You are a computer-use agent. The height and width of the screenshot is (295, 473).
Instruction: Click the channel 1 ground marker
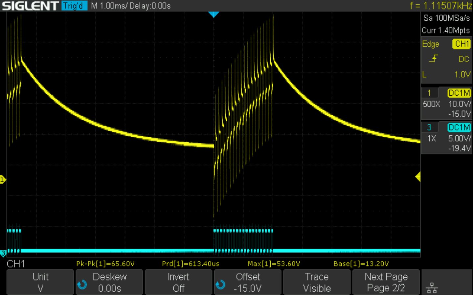(3, 179)
